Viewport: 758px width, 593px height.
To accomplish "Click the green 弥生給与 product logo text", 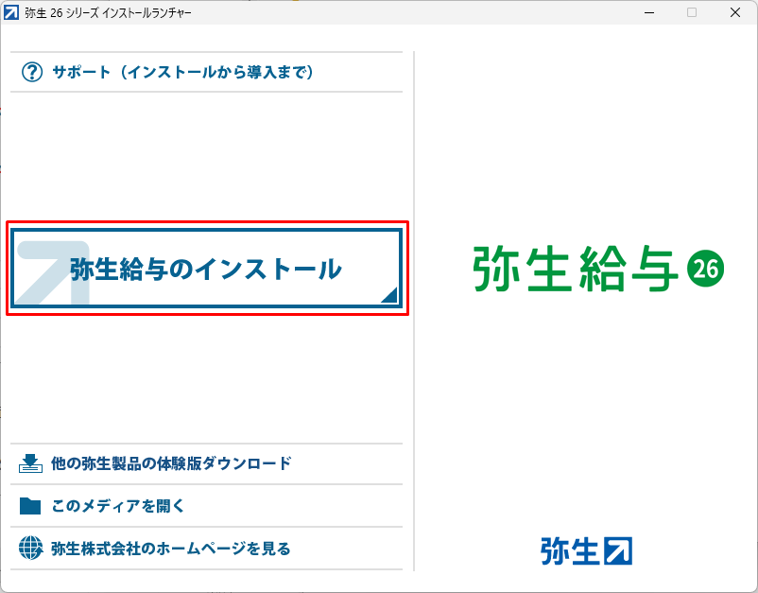I will point(576,270).
